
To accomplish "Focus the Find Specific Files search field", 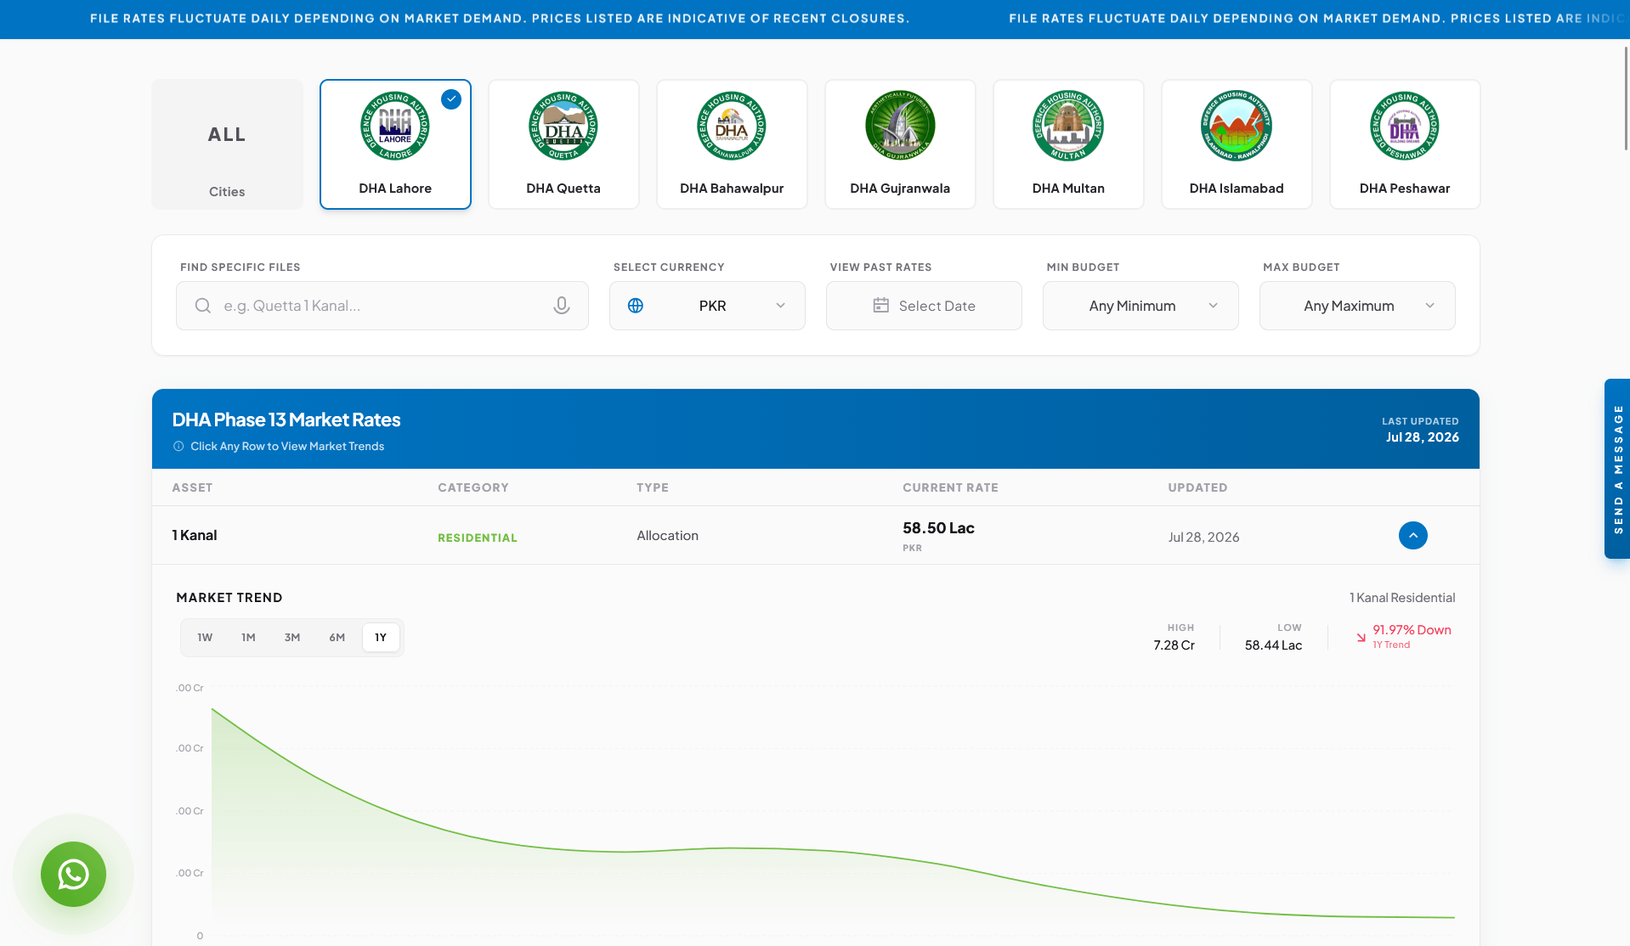I will point(382,306).
